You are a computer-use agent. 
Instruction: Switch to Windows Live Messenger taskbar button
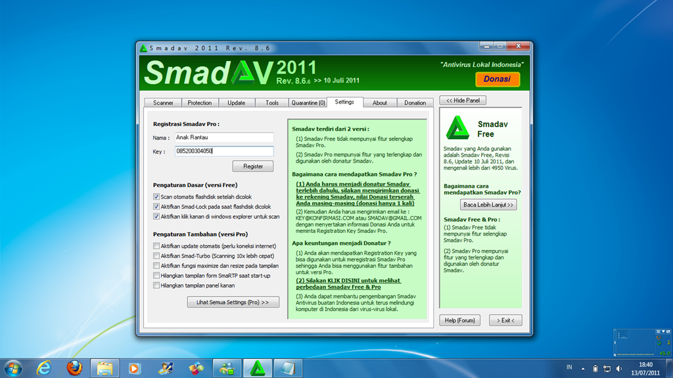(x=227, y=369)
